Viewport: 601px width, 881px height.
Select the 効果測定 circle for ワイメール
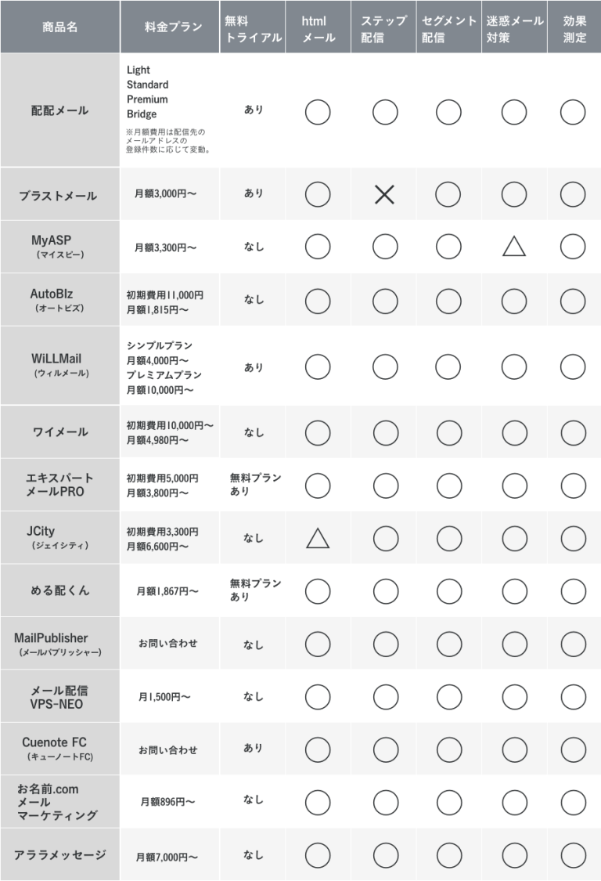point(574,432)
